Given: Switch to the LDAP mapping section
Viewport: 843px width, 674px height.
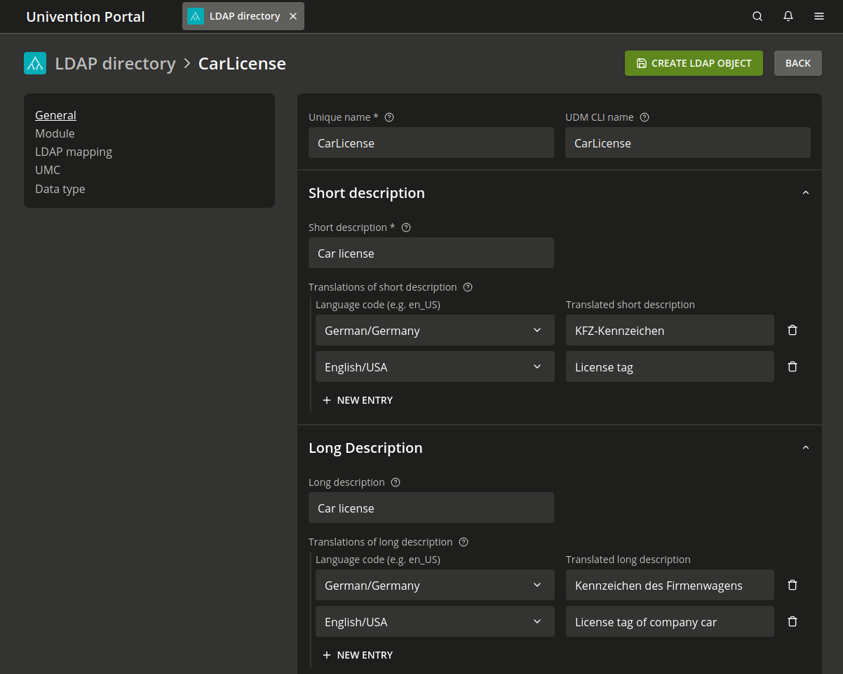Looking at the screenshot, I should point(74,152).
